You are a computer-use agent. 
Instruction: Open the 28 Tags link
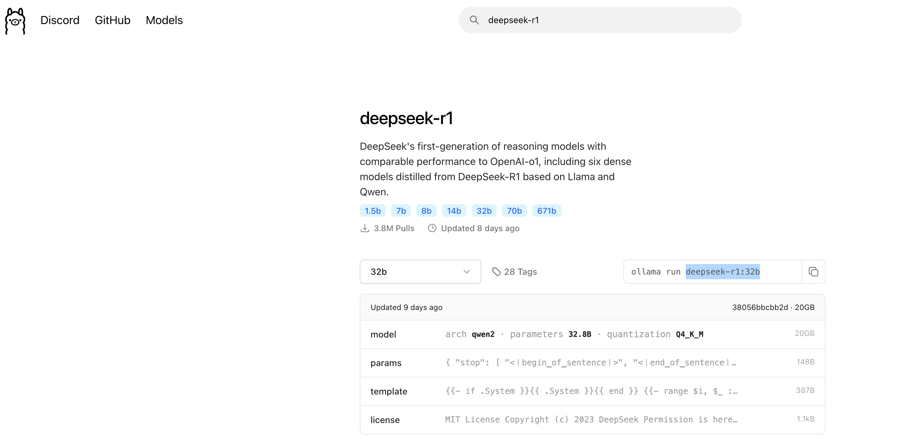tap(520, 272)
